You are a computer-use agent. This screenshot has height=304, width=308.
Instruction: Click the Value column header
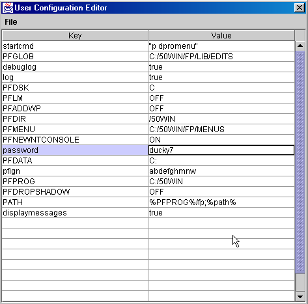221,35
